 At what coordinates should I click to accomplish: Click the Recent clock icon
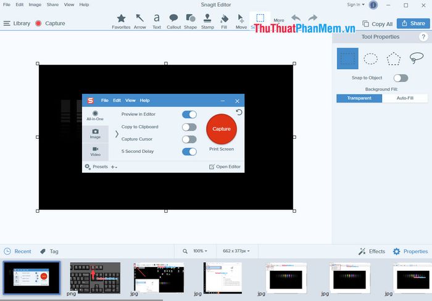[7, 251]
